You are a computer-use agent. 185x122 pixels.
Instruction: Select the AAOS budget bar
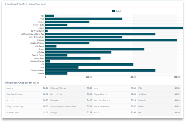coord(84,19)
